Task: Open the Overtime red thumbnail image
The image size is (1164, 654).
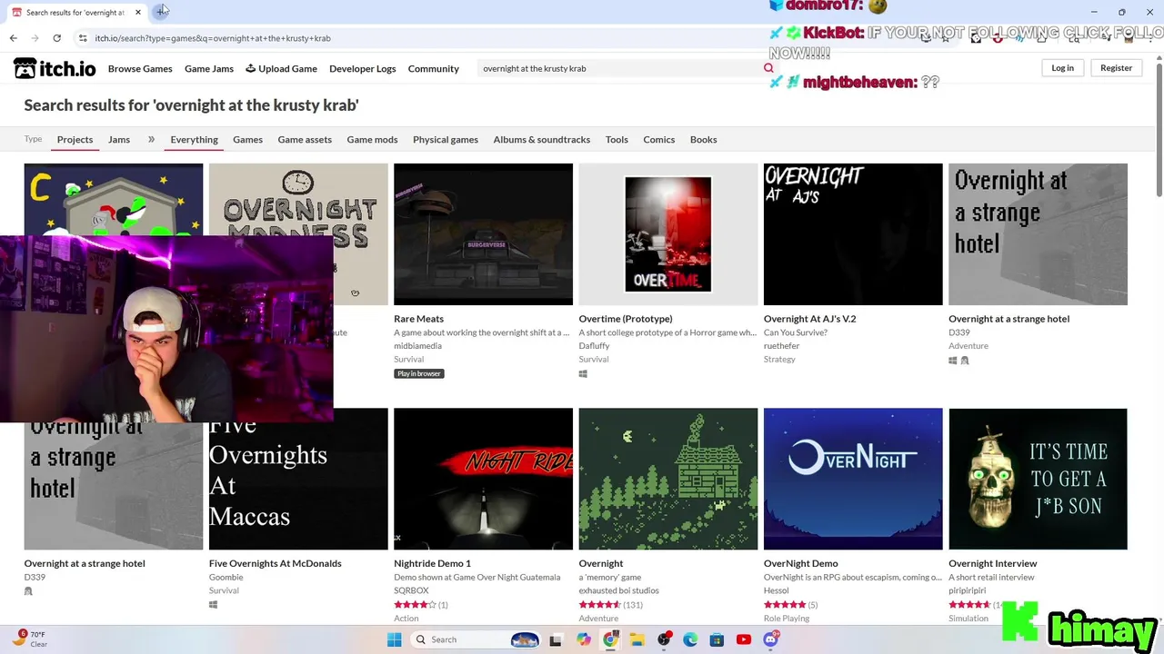Action: [x=668, y=234]
